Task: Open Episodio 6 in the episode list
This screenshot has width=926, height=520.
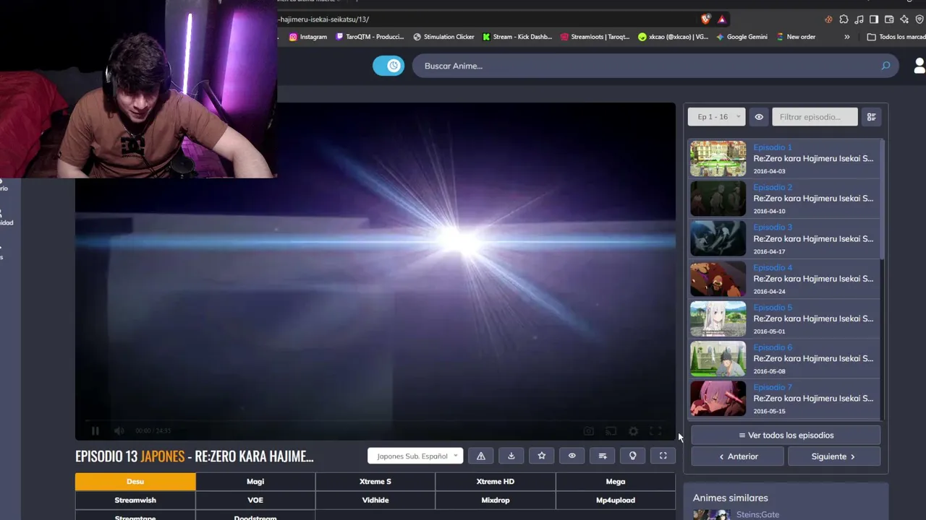Action: click(x=785, y=359)
